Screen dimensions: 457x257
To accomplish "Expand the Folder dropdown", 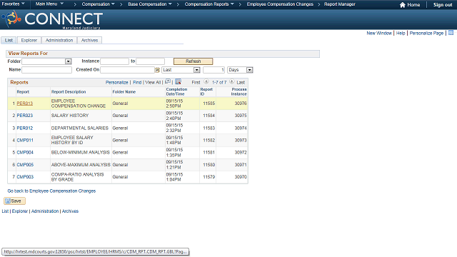I will pyautogui.click(x=69, y=61).
